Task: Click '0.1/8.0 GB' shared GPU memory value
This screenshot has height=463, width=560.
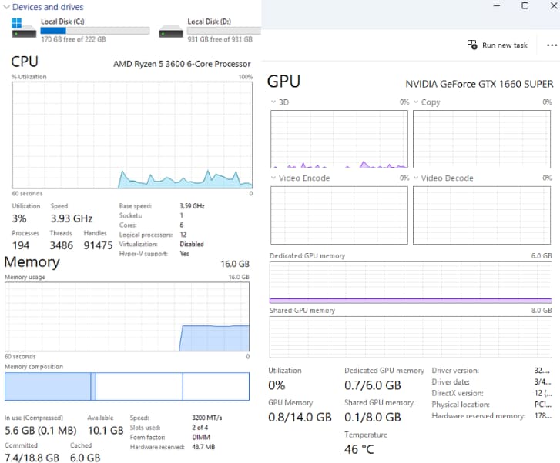Action: click(x=373, y=417)
